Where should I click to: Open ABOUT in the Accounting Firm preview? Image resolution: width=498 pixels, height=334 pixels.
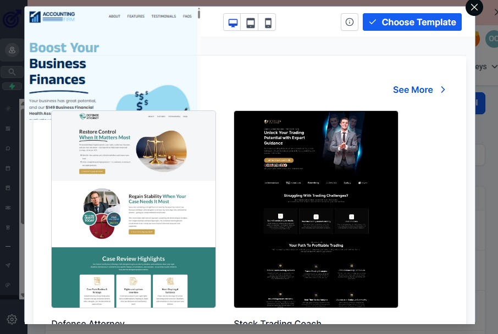click(x=114, y=16)
